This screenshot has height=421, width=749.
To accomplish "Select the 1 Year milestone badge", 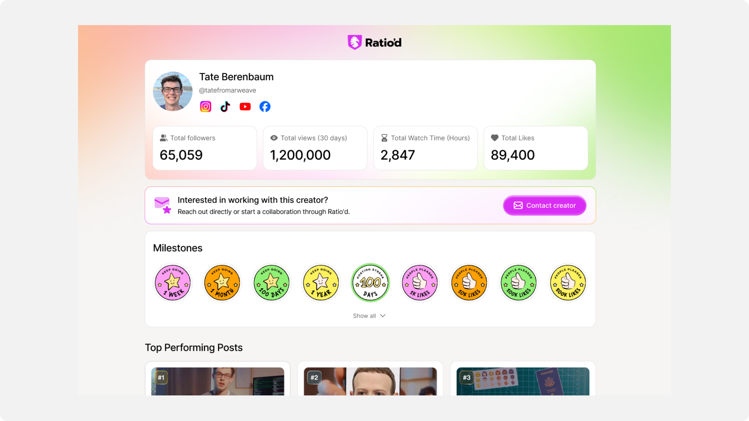I will pos(321,283).
